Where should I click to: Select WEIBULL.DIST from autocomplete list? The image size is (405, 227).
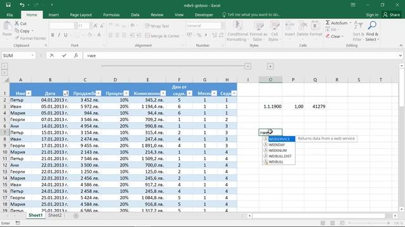tap(278, 156)
